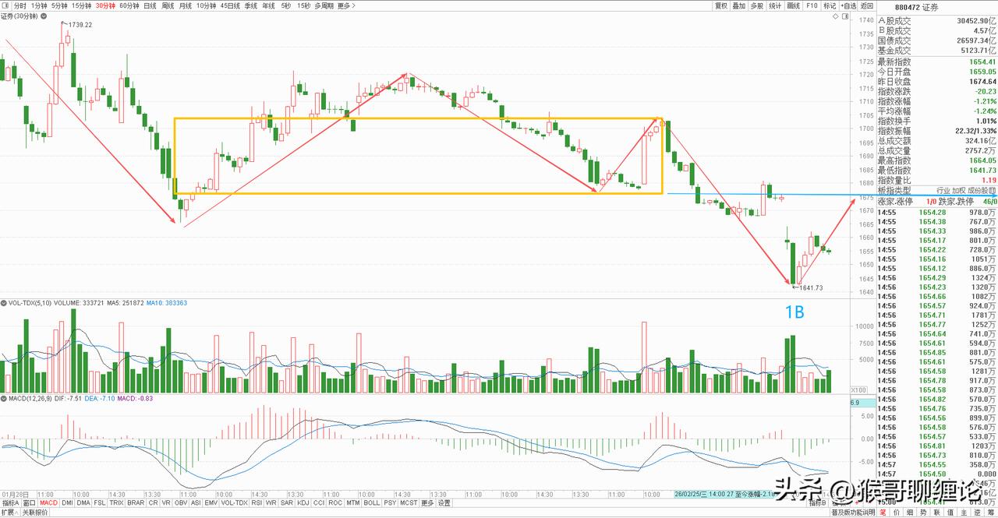
Task: Select the MACD indicator tab
Action: [48, 503]
